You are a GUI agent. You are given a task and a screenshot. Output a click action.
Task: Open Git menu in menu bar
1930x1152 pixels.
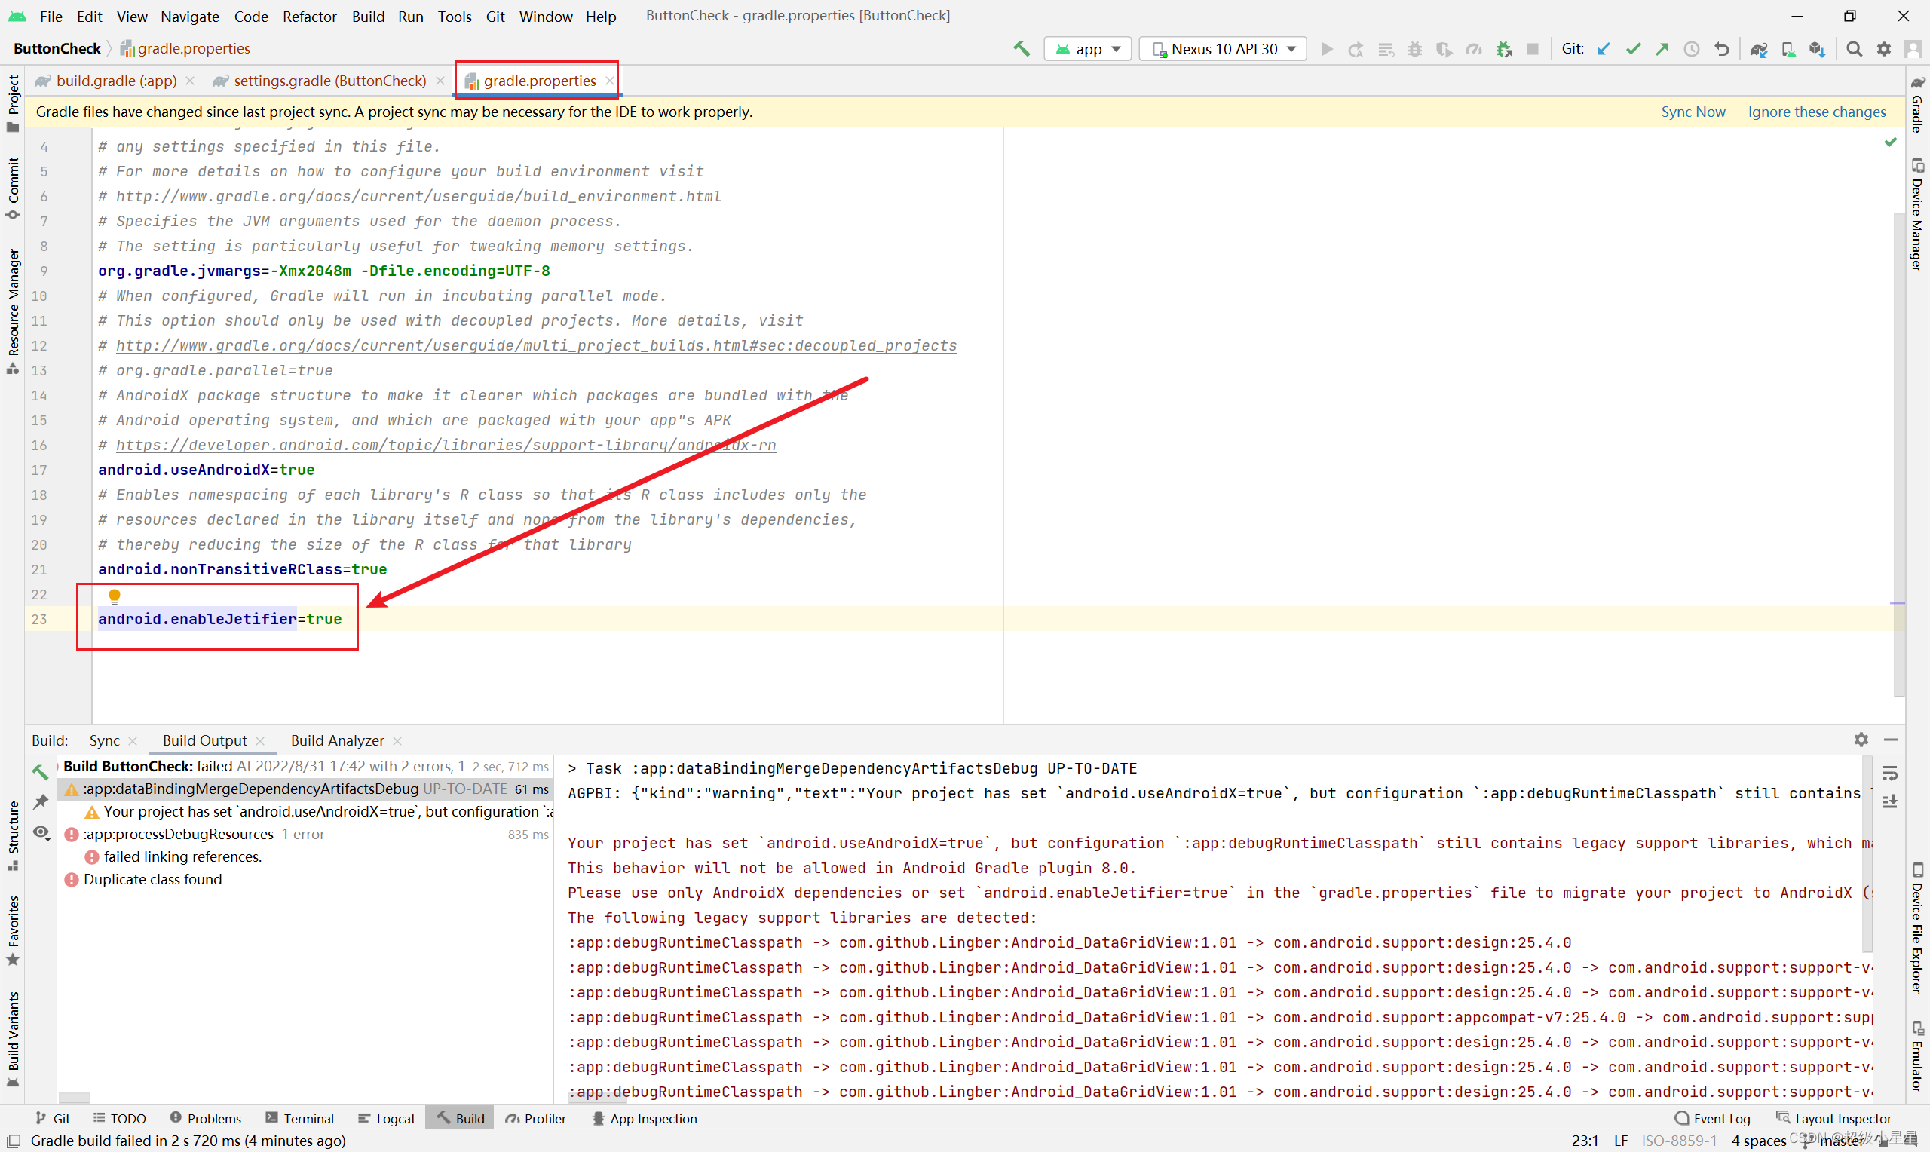tap(495, 15)
